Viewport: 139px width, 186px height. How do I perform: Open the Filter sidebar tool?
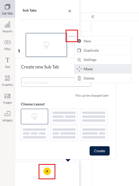tap(7, 45)
